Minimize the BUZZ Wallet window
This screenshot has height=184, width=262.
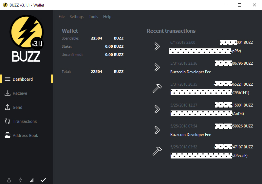[x=225, y=5]
